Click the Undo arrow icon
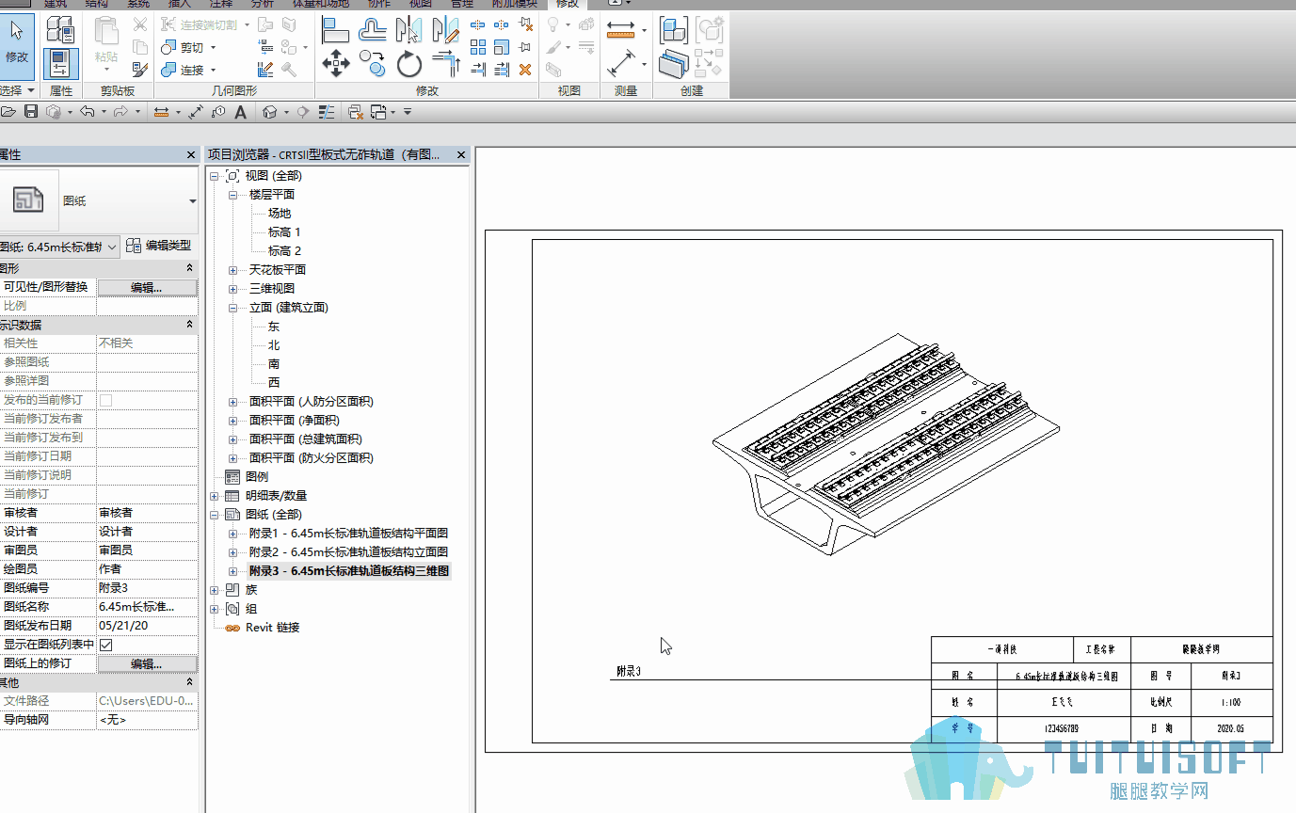The image size is (1296, 813). 87,112
